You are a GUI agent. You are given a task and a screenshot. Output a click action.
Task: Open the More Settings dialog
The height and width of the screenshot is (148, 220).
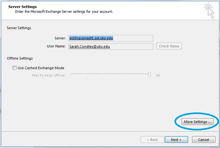198,121
